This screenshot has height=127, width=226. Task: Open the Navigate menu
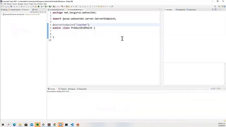(20, 4)
